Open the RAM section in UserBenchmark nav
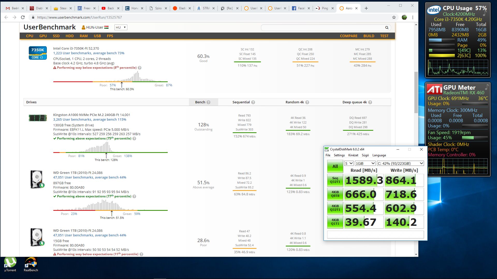The height and width of the screenshot is (279, 497). click(x=84, y=36)
